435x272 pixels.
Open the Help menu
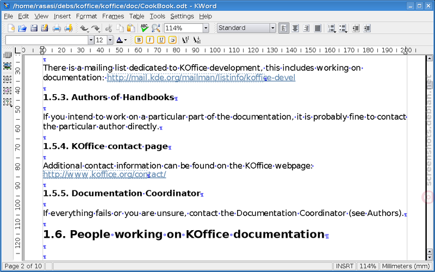click(206, 16)
